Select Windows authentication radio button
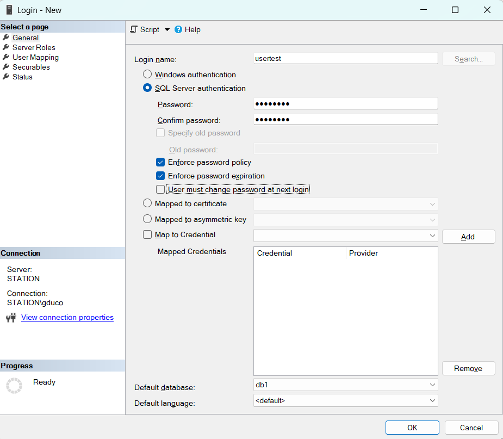This screenshot has height=439, width=503. [147, 75]
